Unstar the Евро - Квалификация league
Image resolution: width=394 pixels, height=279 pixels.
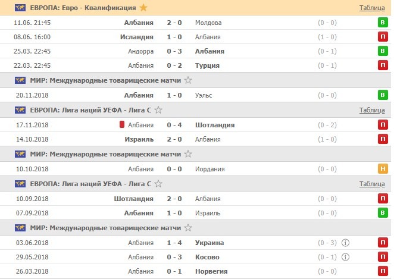click(x=142, y=8)
